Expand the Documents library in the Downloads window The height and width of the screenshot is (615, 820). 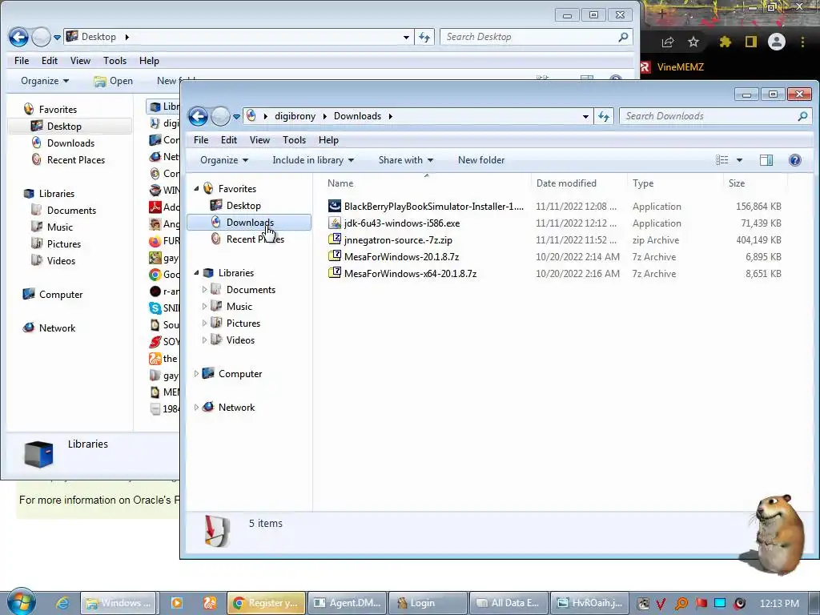tap(204, 289)
